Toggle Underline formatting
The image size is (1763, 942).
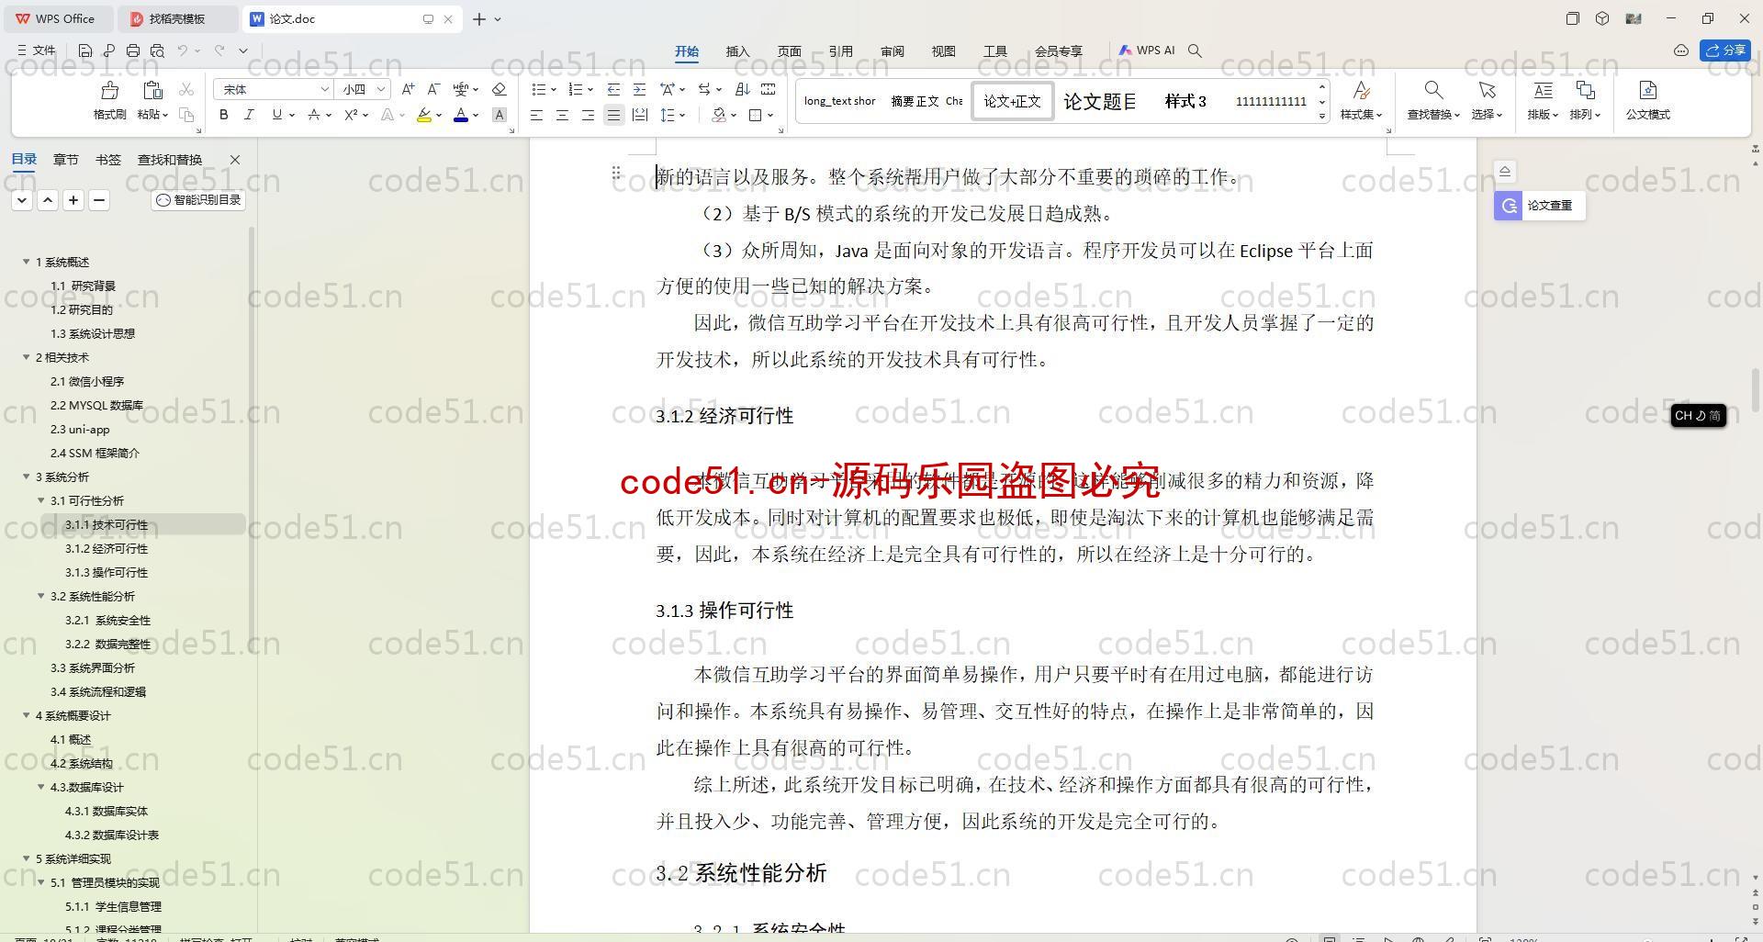tap(276, 115)
